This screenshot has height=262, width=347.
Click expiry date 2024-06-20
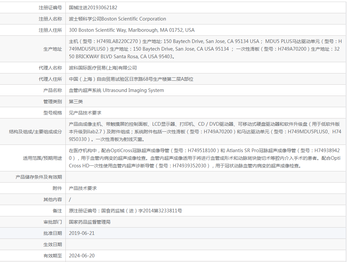pos(82,256)
